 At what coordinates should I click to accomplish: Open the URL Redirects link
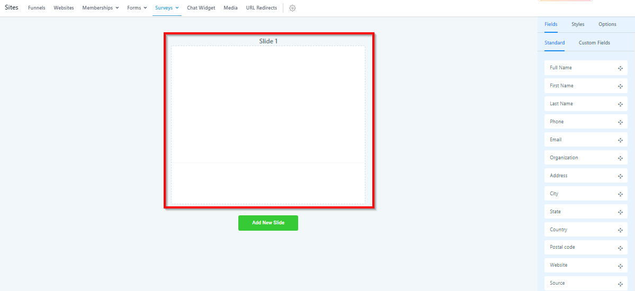coord(261,8)
